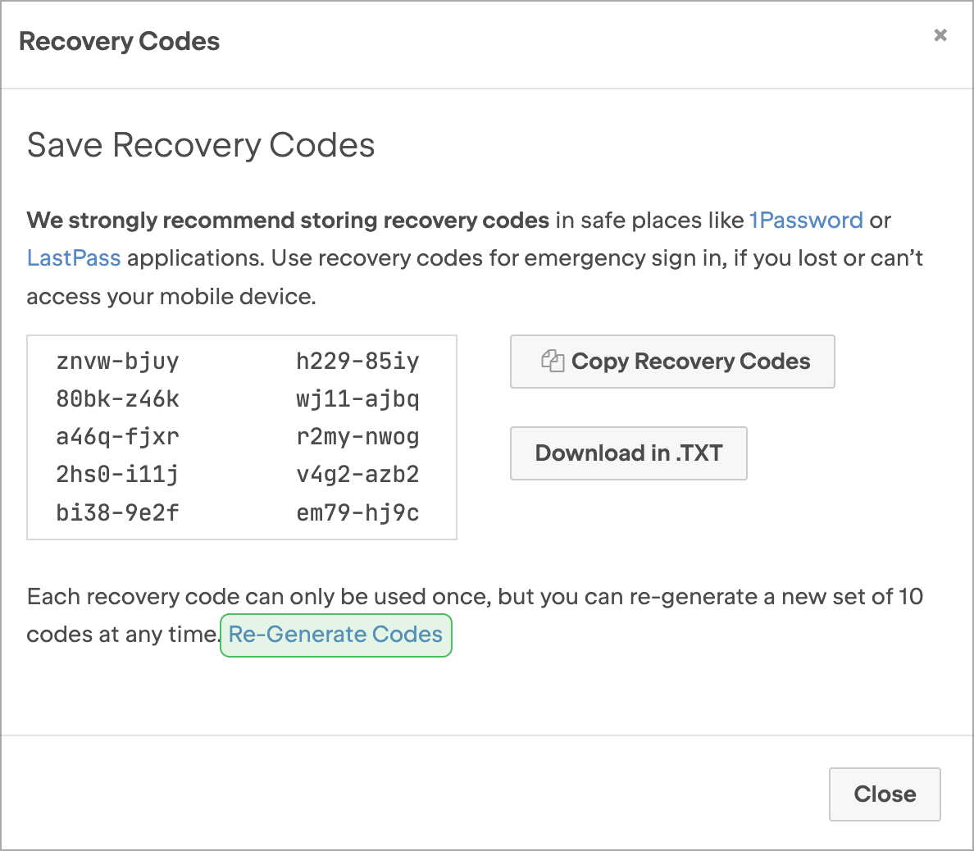Select recovery code h229-85iy

357,361
